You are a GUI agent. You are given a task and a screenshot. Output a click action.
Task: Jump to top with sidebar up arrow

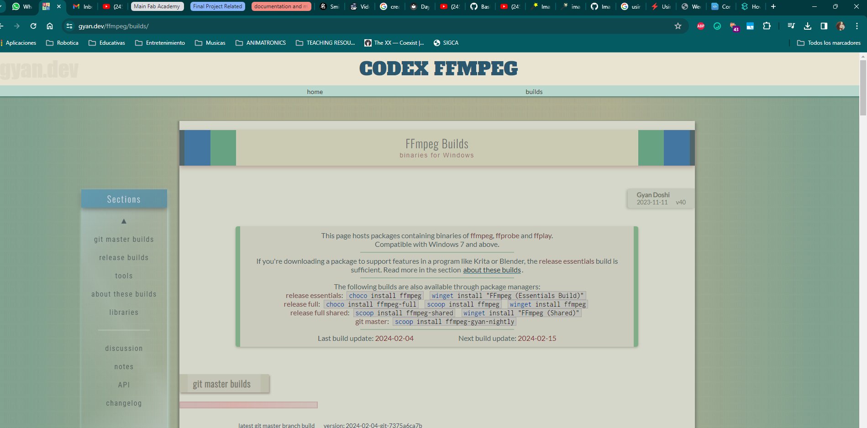click(x=124, y=221)
